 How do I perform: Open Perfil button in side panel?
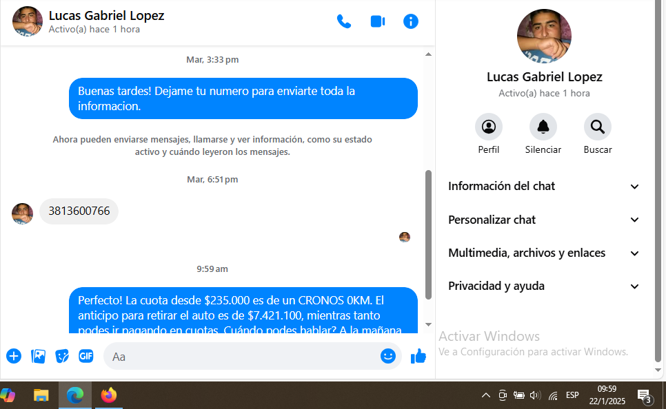[488, 127]
